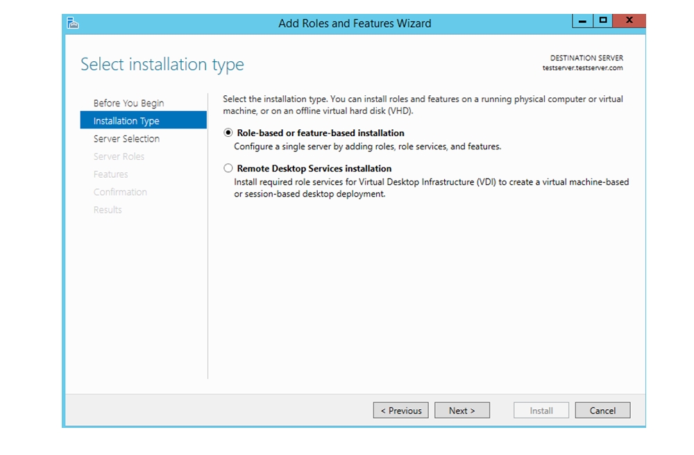
Task: Click the testserver.testserver.com destination server name
Action: (x=582, y=68)
